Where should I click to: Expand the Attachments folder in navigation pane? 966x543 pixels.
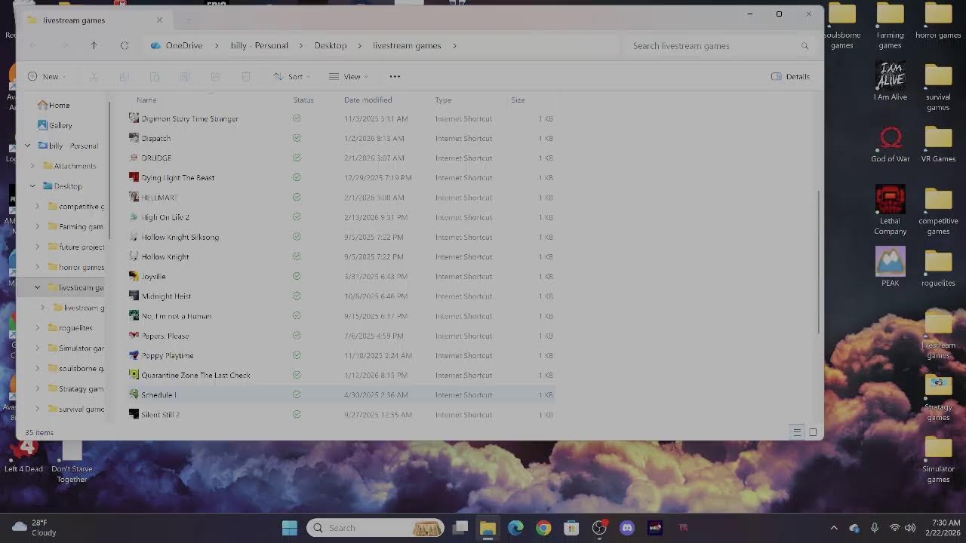pos(32,166)
